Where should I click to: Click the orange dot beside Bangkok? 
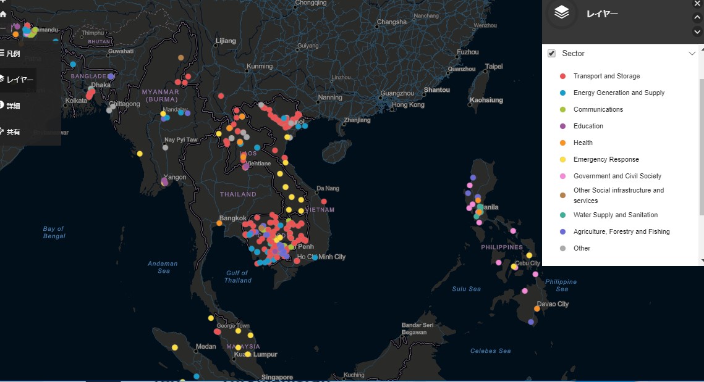pyautogui.click(x=219, y=223)
